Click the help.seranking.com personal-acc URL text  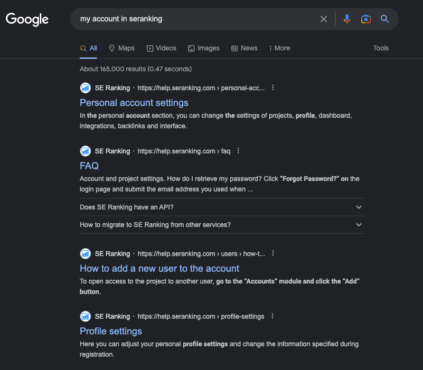(201, 88)
